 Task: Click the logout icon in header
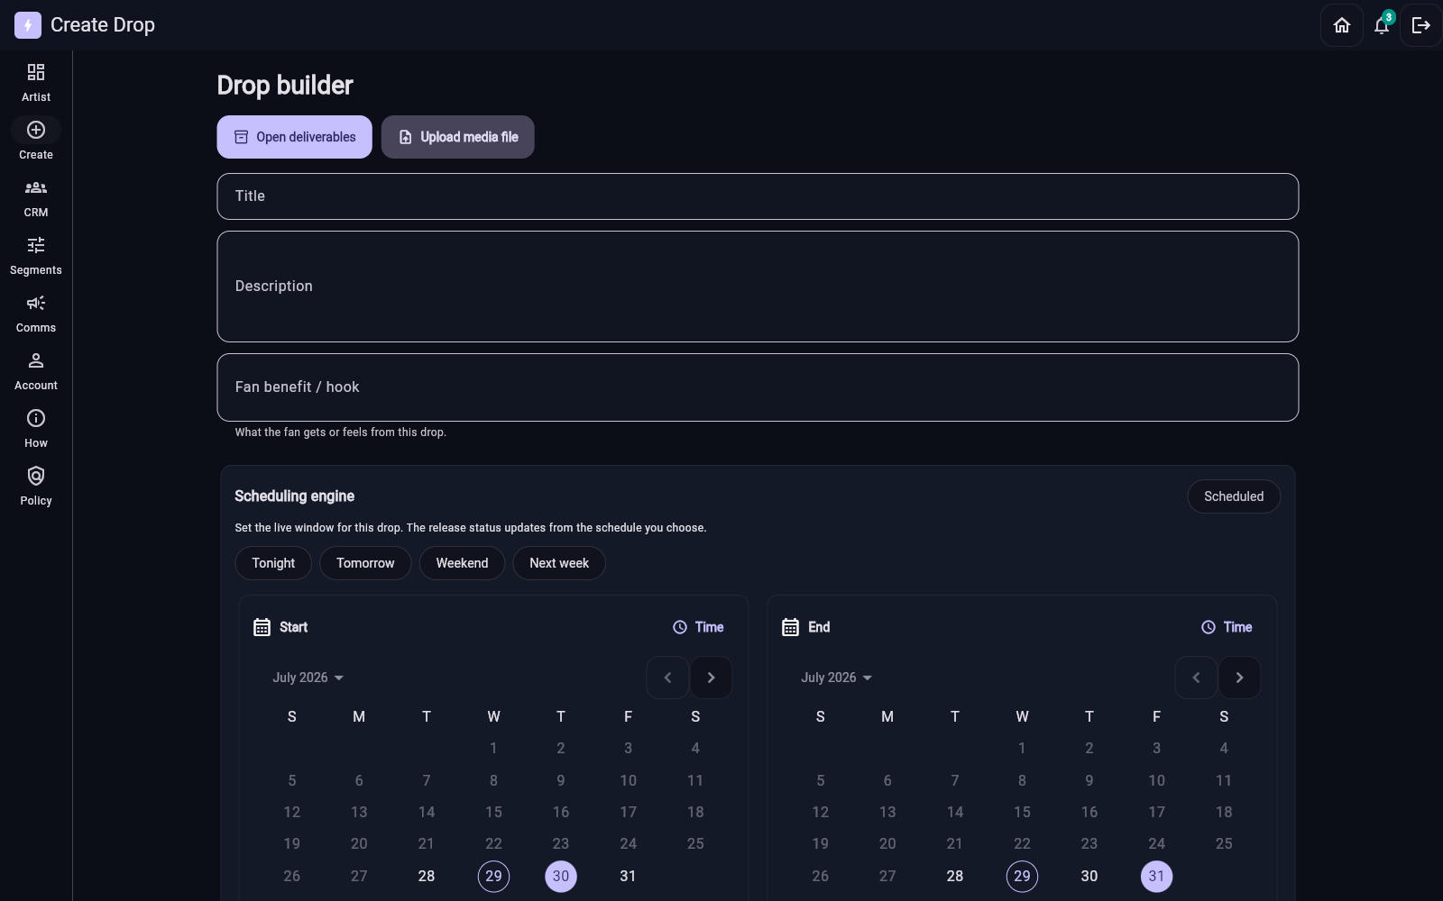point(1421,25)
